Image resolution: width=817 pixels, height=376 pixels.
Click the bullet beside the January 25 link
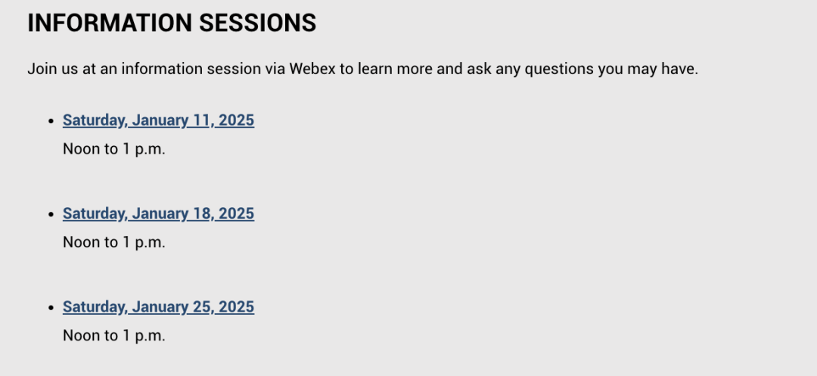(x=51, y=308)
